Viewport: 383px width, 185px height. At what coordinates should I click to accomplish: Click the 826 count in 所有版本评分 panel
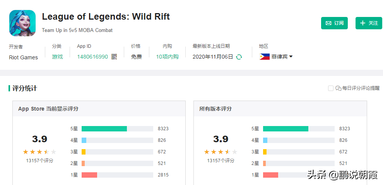coord(343,140)
